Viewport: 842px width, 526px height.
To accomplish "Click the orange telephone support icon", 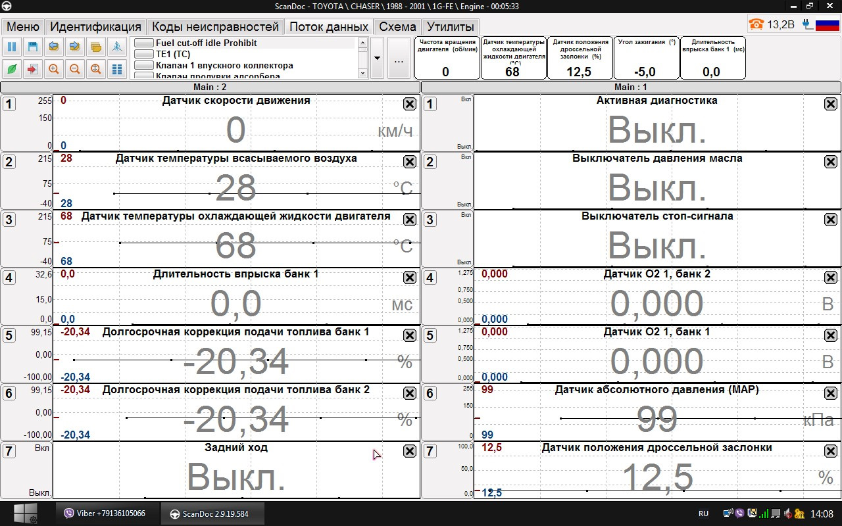I will click(756, 25).
